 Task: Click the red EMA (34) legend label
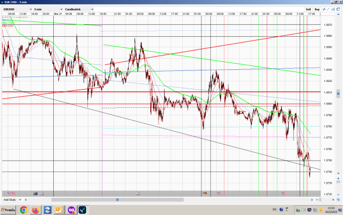8,26
